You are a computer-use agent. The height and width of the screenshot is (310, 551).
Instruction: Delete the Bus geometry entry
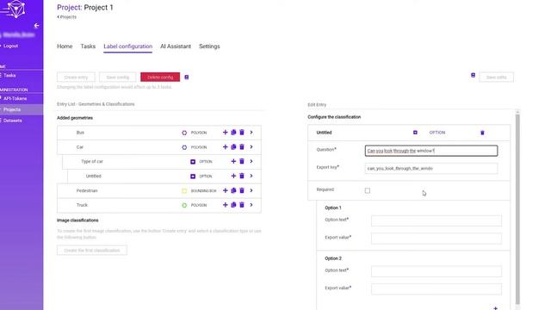(242, 133)
